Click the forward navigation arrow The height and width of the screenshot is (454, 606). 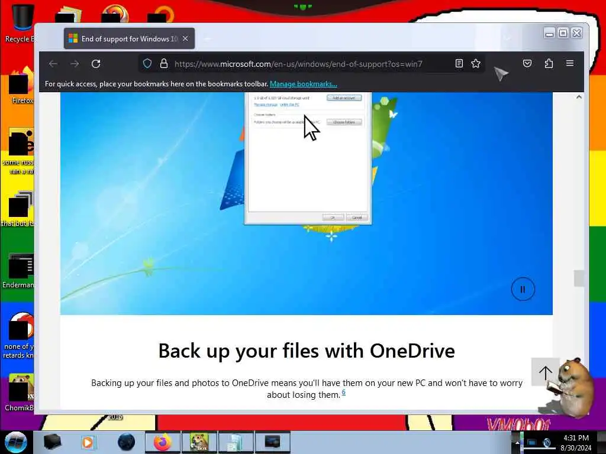tap(75, 64)
